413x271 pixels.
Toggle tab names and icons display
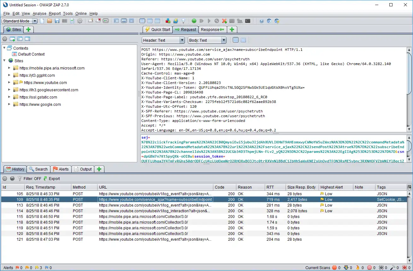(x=106, y=21)
